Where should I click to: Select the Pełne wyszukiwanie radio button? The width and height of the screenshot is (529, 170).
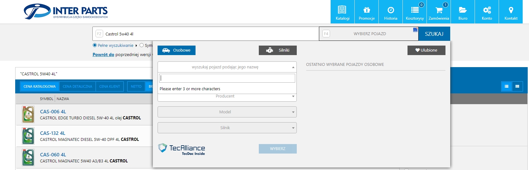(x=95, y=45)
